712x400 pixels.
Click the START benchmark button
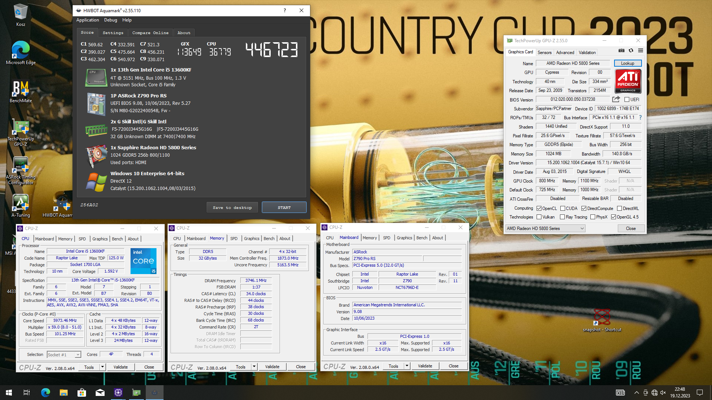284,207
